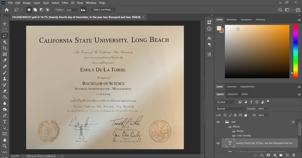This screenshot has height=158, width=302.
Task: Toggle visibility of Effects
Action: click(x=230, y=127)
